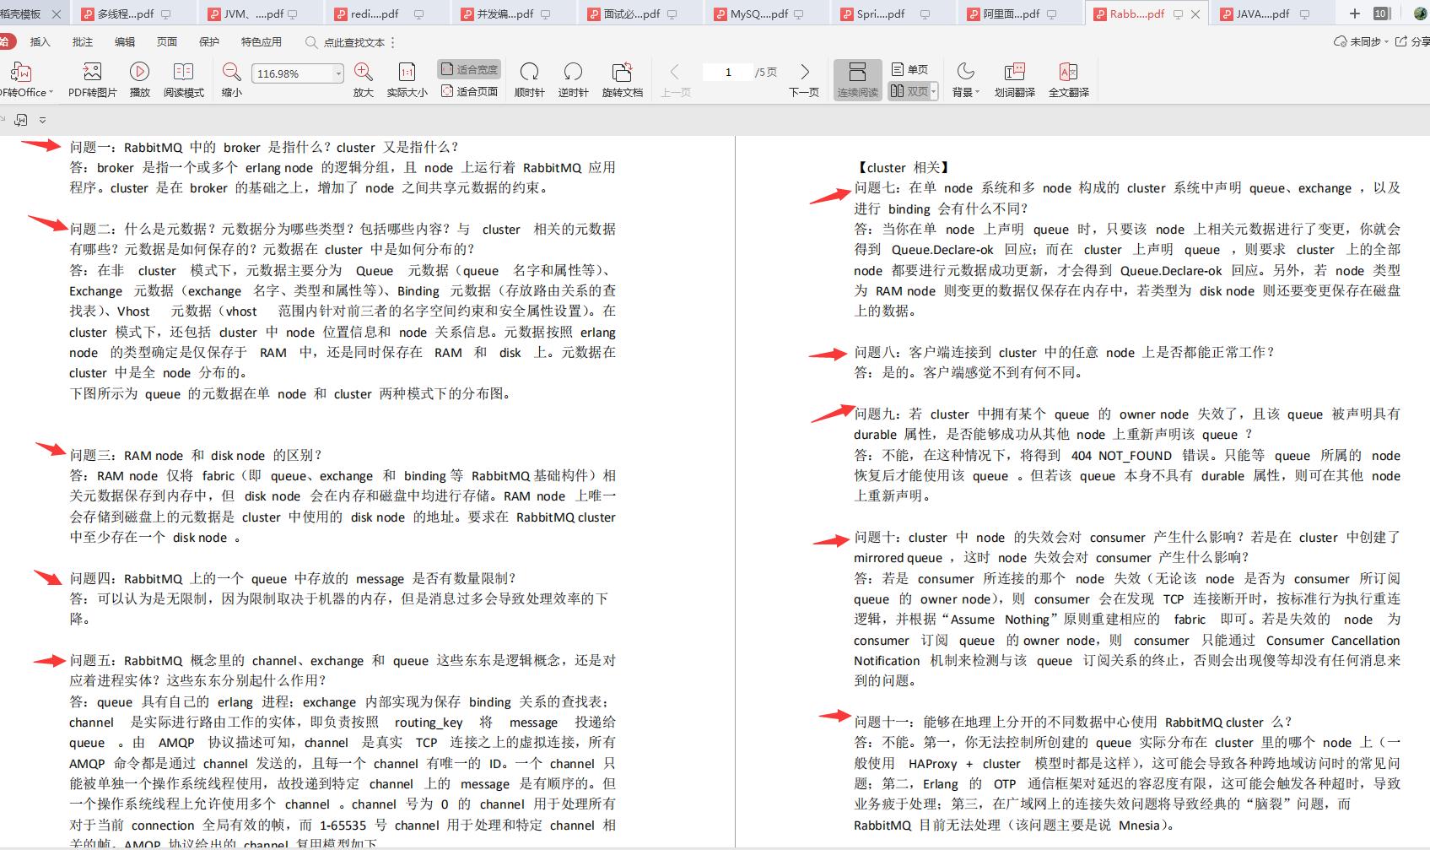This screenshot has height=850, width=1430.
Task: Open the 编辑 menu
Action: pyautogui.click(x=125, y=42)
